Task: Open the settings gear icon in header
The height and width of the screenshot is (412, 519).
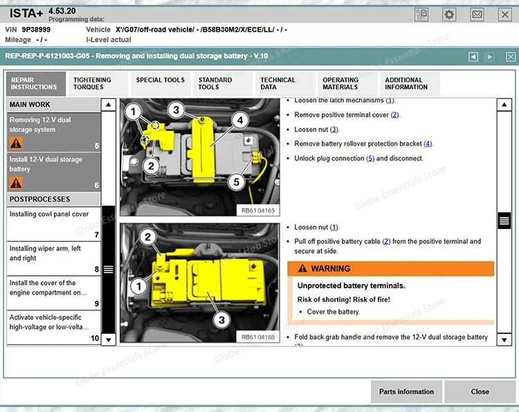Action: [449, 15]
